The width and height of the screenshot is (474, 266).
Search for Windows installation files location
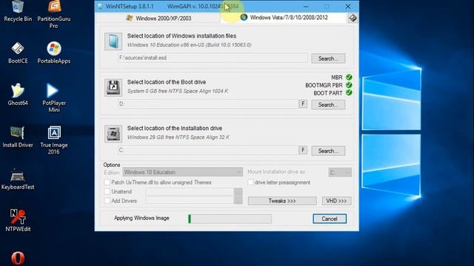click(x=328, y=58)
